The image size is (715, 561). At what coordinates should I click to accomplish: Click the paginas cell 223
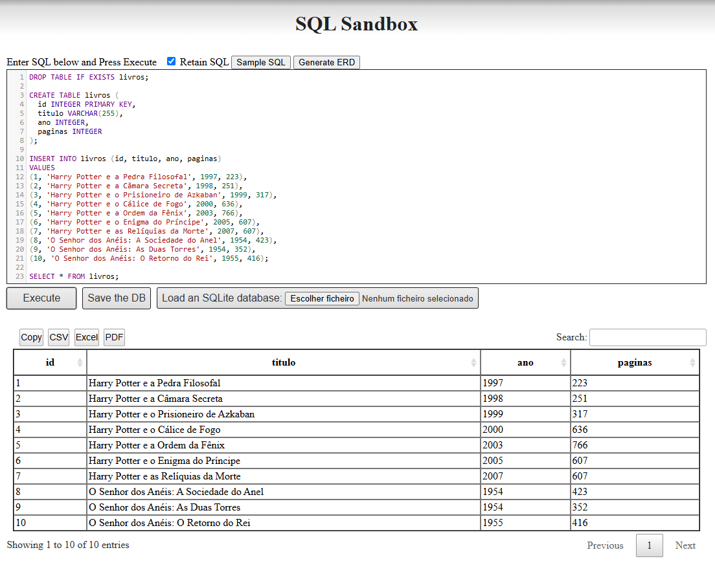(635, 383)
